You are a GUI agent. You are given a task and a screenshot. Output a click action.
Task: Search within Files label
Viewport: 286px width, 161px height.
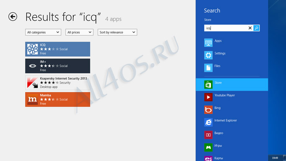pyautogui.click(x=217, y=66)
